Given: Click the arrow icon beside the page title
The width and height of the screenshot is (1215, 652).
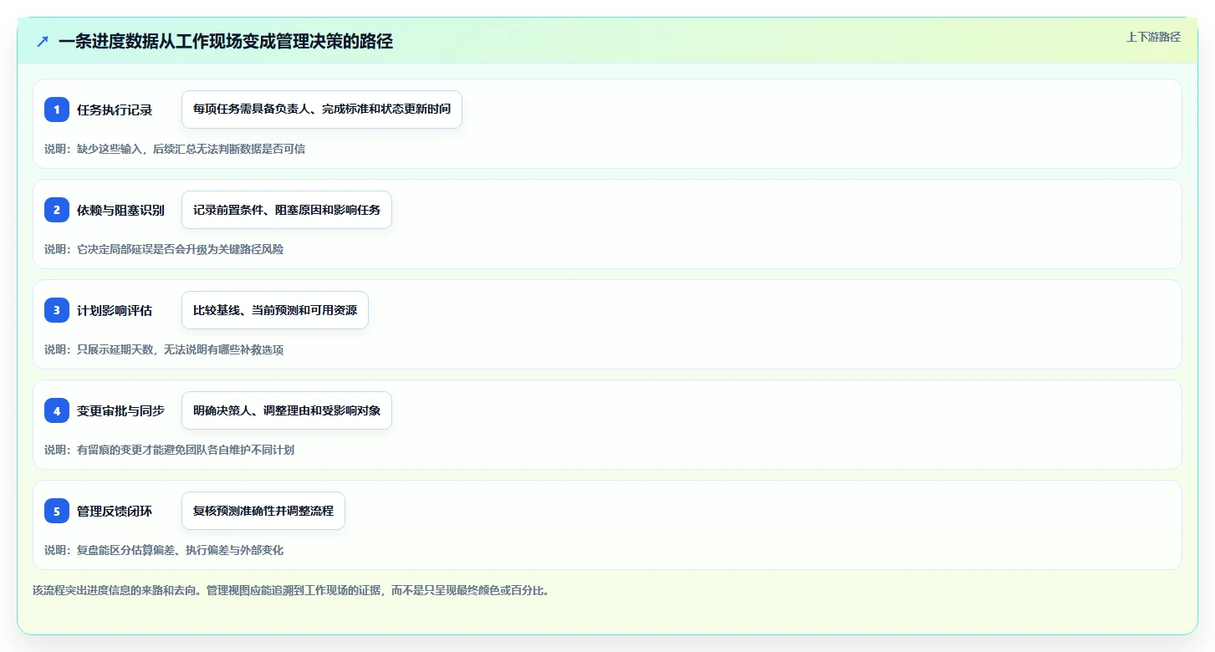Looking at the screenshot, I should [43, 41].
